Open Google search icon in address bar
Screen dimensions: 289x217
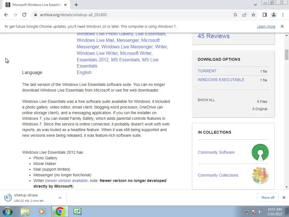235,15
